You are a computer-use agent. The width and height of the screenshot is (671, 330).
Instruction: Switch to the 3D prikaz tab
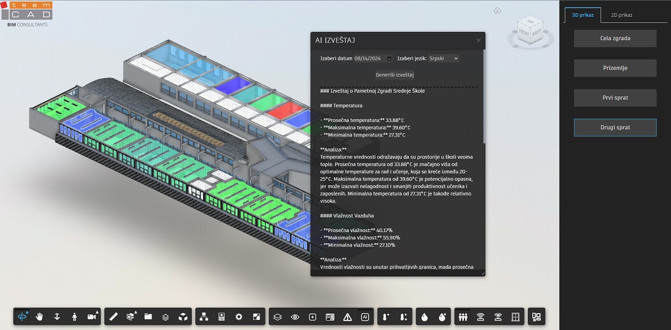pyautogui.click(x=582, y=15)
